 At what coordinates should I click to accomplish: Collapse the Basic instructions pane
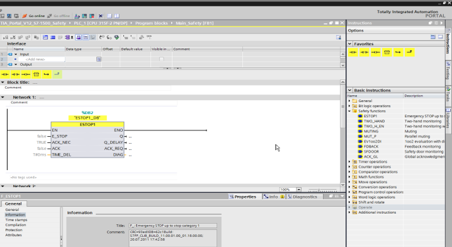[x=350, y=90]
